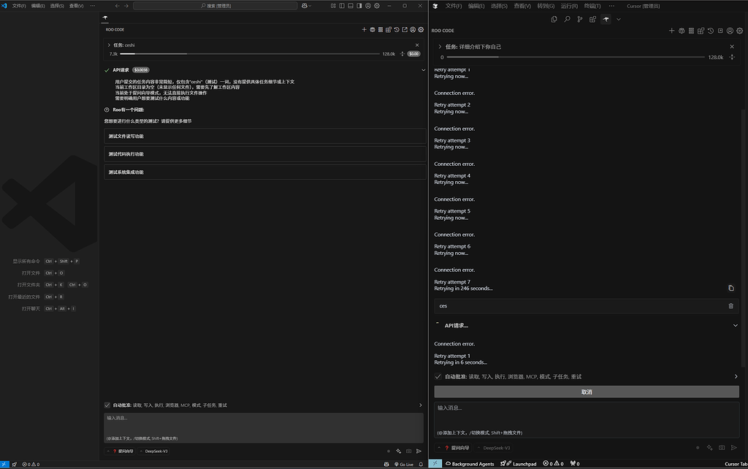Open Roo Code in editor from left panel
748x469 pixels.
[x=405, y=29]
